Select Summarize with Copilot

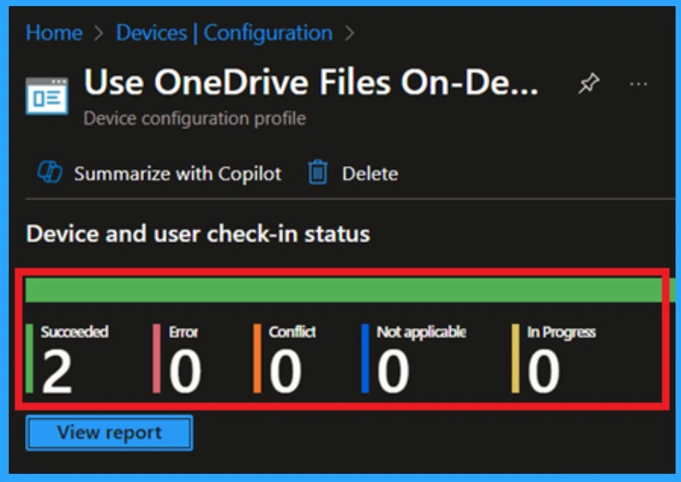tap(178, 173)
